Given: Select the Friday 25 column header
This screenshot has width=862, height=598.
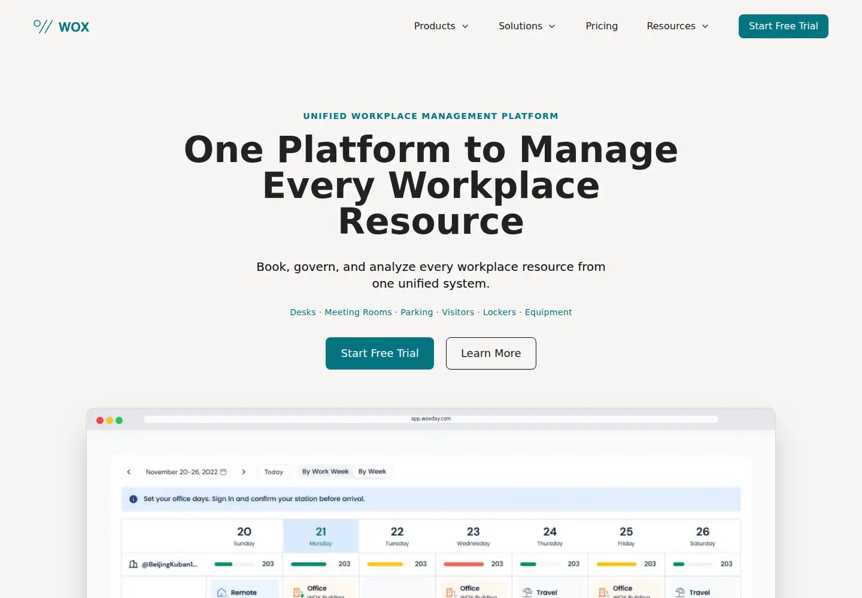Looking at the screenshot, I should pyautogui.click(x=626, y=536).
